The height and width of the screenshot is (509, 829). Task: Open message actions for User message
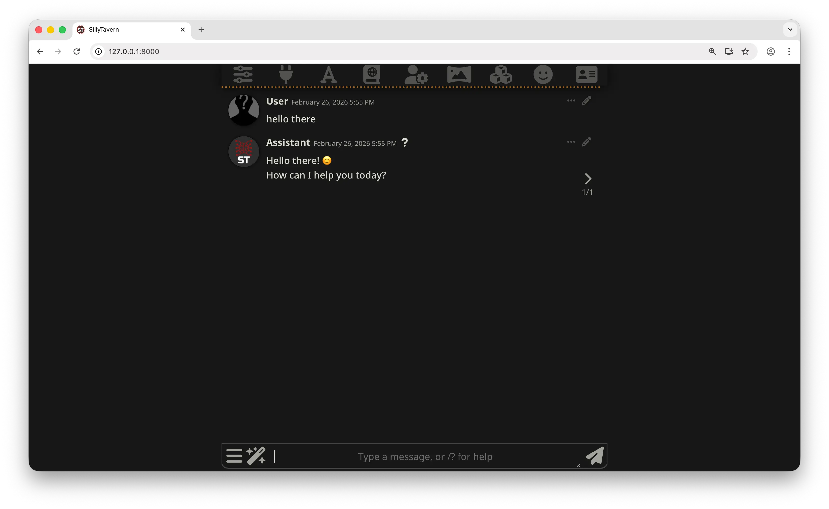571,100
